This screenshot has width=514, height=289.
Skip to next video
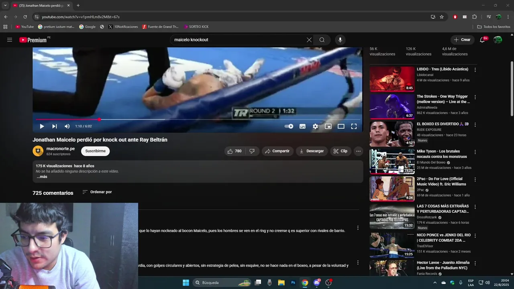coord(55,126)
